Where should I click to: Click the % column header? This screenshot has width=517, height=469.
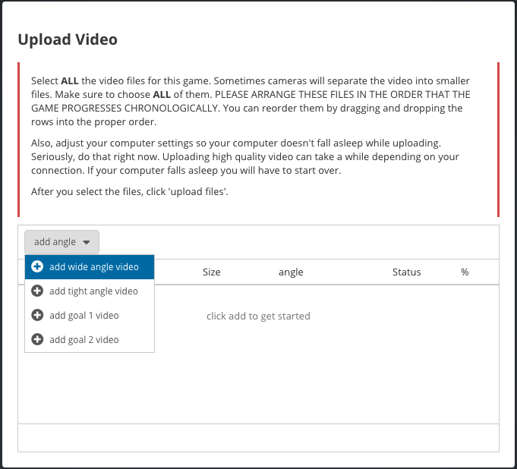(x=465, y=272)
